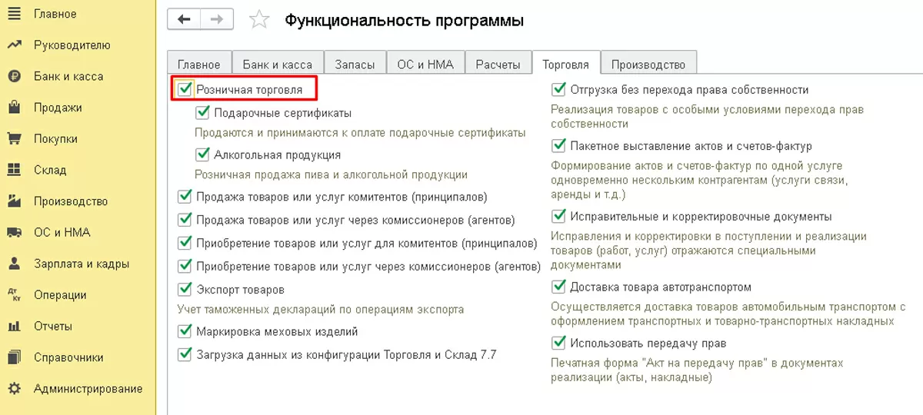Screen dimensions: 923x415
Task: Click the ОС и НМА truck icon
Action: click(14, 232)
